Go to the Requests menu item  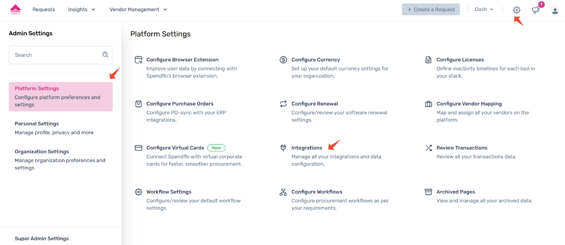coord(44,10)
